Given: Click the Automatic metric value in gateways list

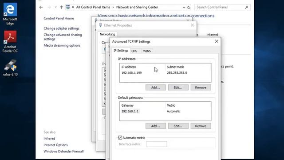Looking at the screenshot, I should pyautogui.click(x=174, y=111).
